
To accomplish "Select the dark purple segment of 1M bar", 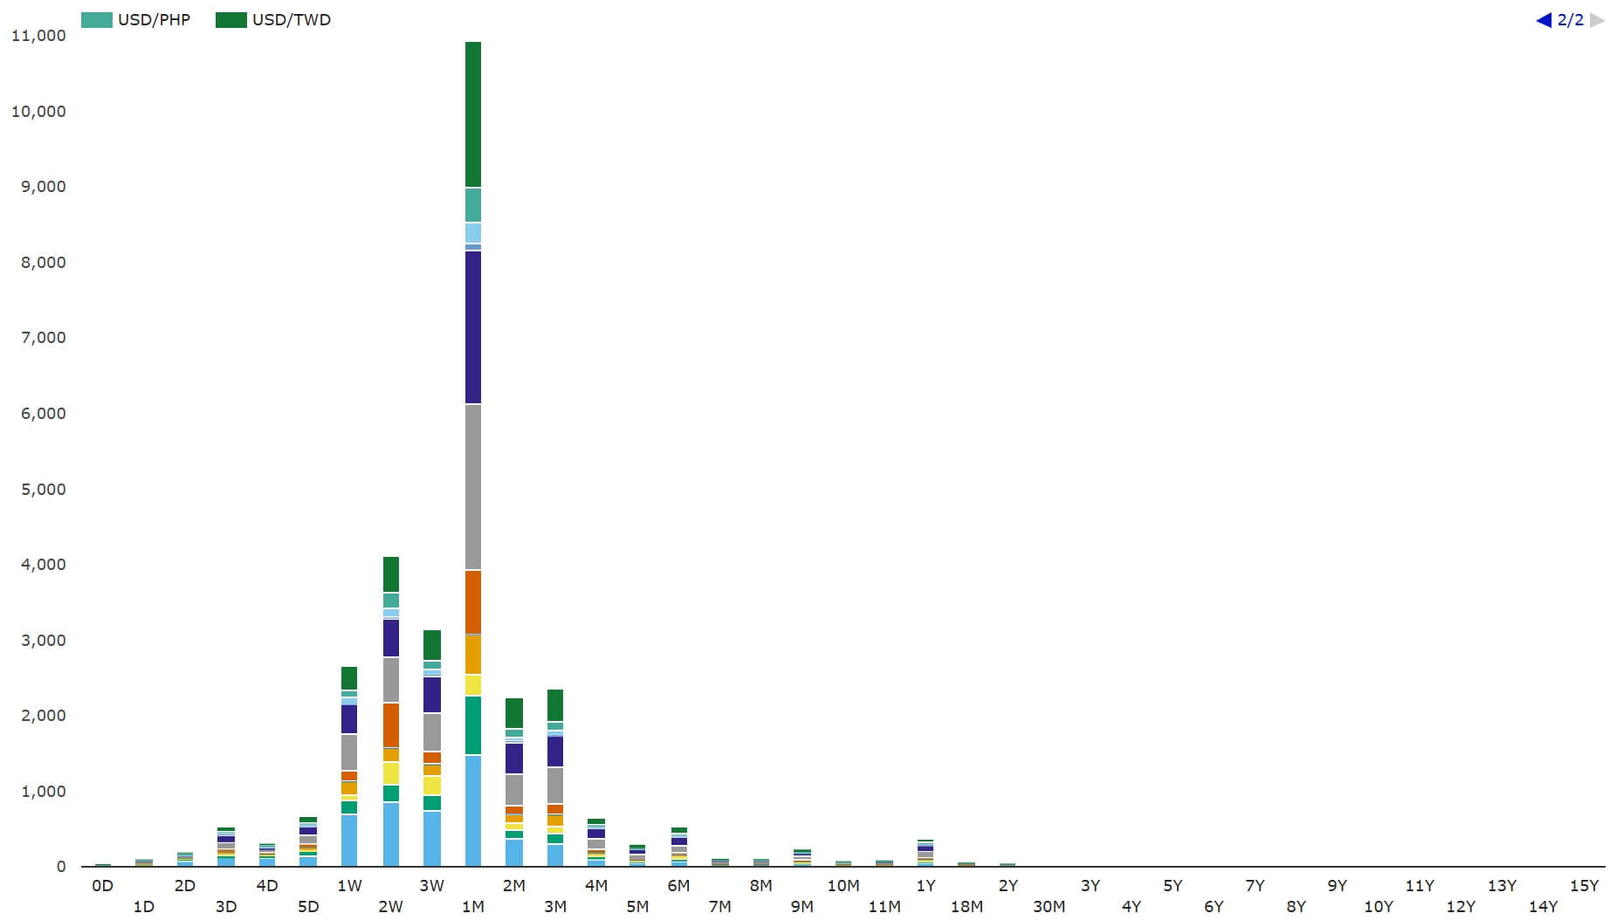I will pos(472,327).
